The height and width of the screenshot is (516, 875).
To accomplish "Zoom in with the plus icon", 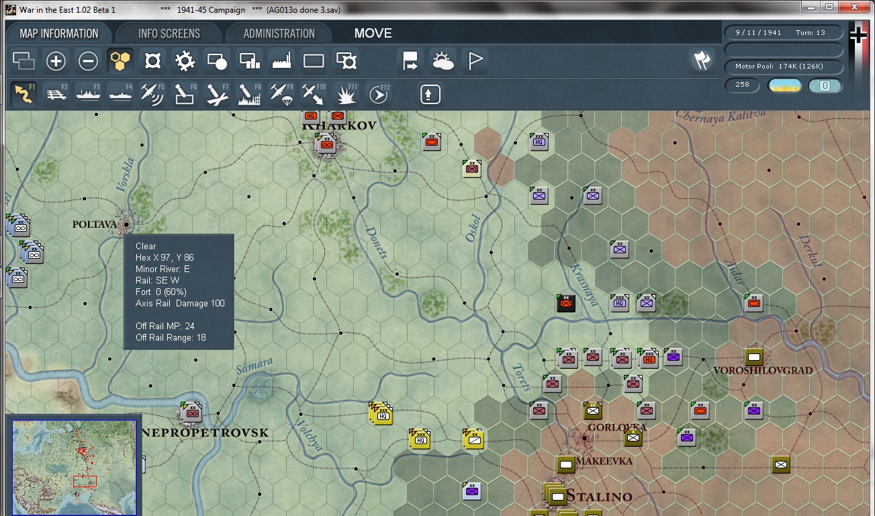I will pos(56,62).
